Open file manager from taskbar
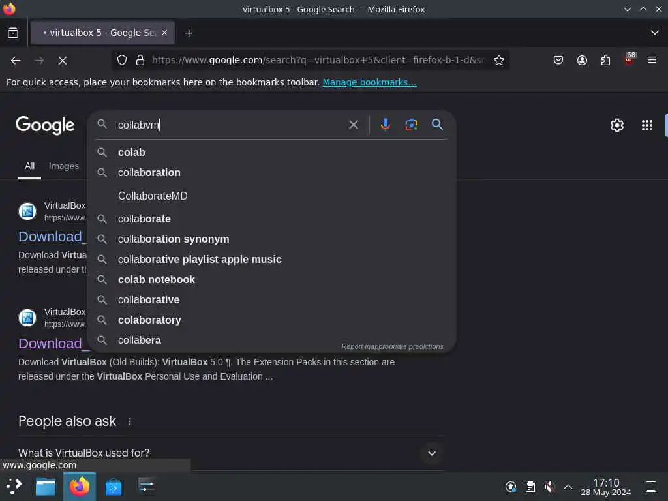Viewport: 668px width, 501px height. click(x=46, y=487)
